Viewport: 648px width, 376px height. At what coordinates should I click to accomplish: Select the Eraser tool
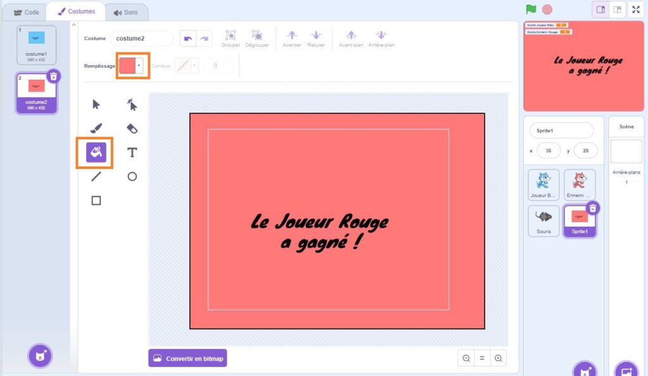coord(132,128)
